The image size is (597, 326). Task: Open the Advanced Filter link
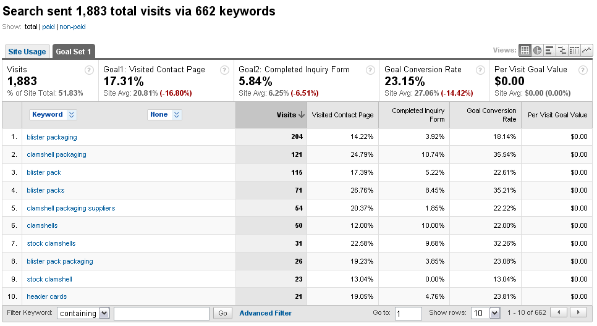click(x=265, y=313)
